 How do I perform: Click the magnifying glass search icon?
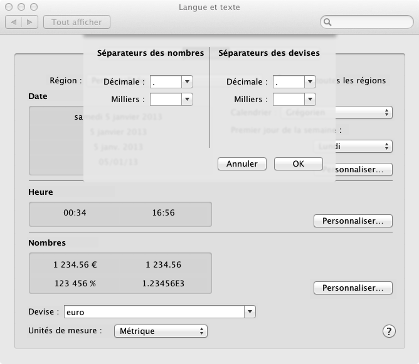coord(327,23)
